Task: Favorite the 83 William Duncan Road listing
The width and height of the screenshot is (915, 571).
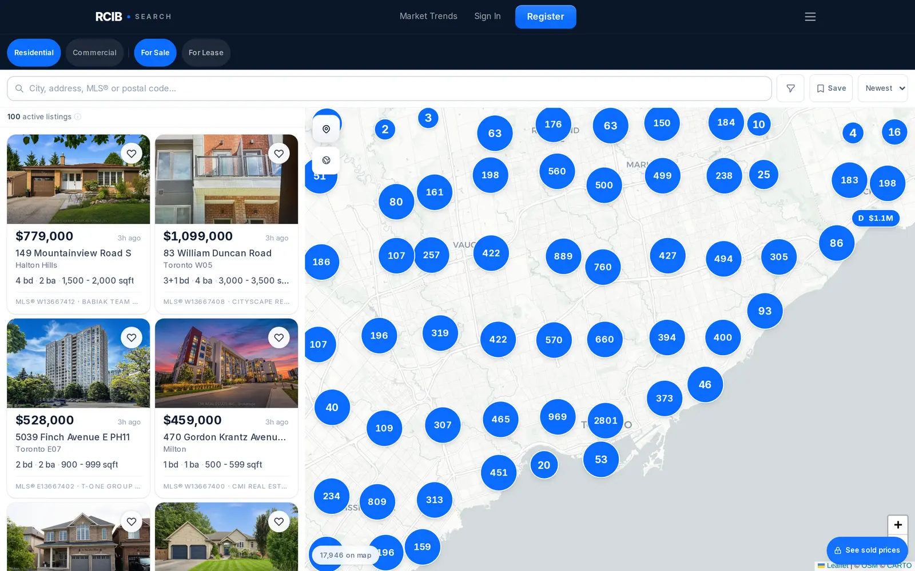Action: click(279, 154)
